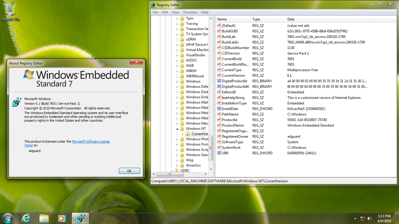399x224 pixels.
Task: Open the File menu
Action: [155, 12]
